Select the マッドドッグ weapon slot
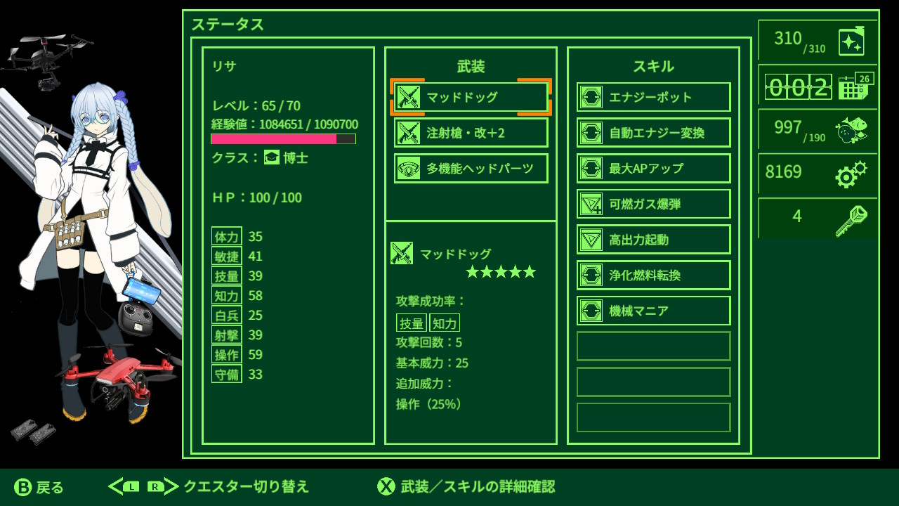Image resolution: width=899 pixels, height=506 pixels. 471,97
